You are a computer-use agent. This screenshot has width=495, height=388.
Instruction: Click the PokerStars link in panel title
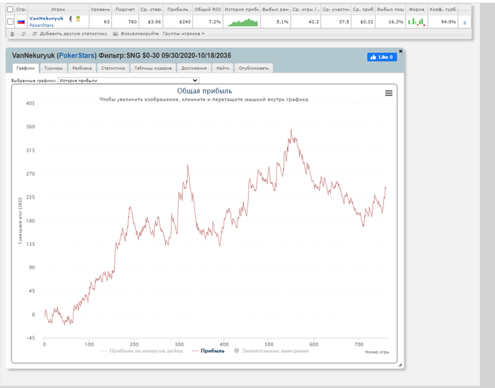[76, 56]
